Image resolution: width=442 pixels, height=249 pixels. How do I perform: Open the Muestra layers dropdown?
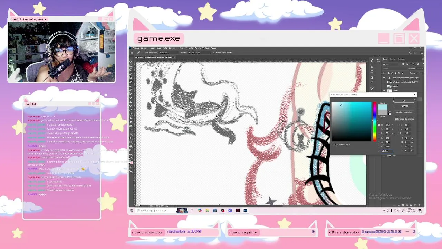pos(199,53)
